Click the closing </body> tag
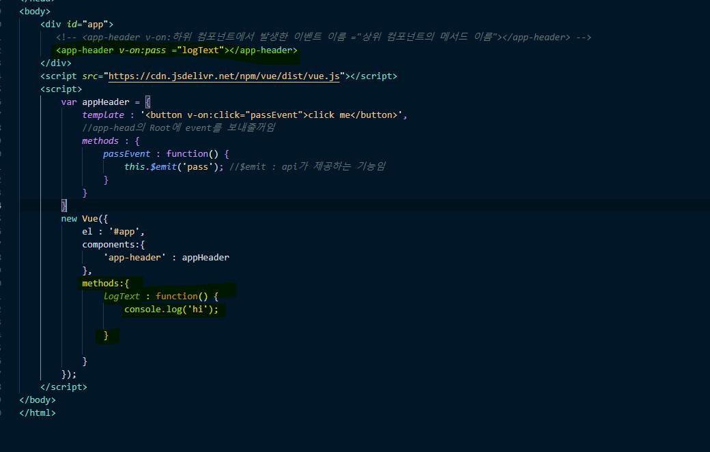Image resolution: width=710 pixels, height=452 pixels. pyautogui.click(x=38, y=400)
